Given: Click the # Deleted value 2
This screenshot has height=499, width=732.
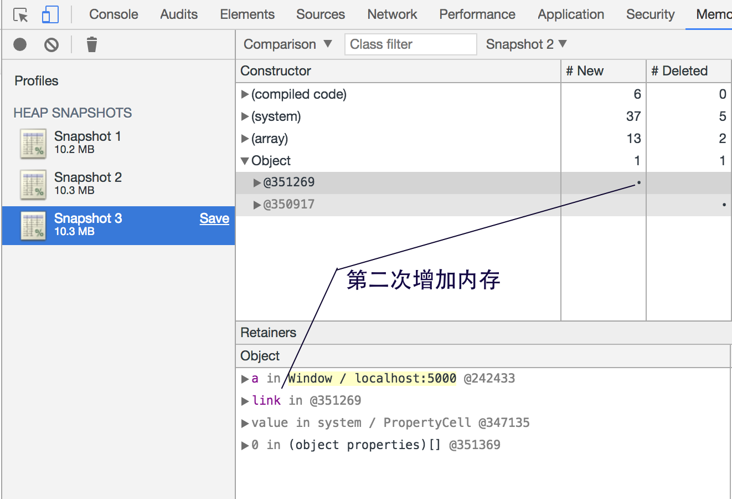Looking at the screenshot, I should pyautogui.click(x=723, y=139).
